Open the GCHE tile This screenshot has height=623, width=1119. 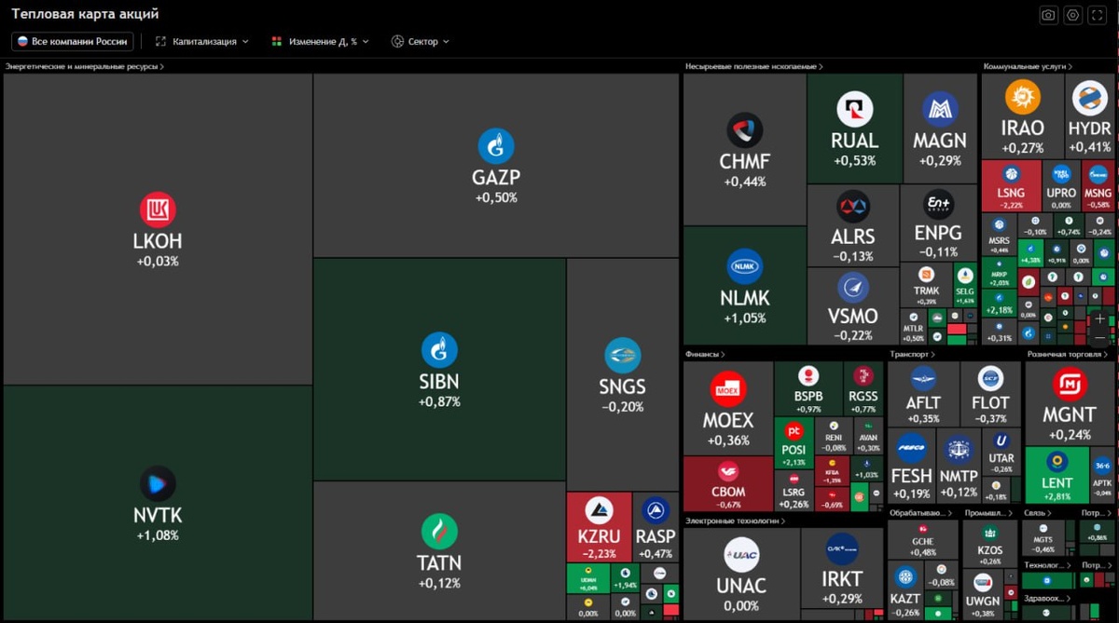point(922,540)
